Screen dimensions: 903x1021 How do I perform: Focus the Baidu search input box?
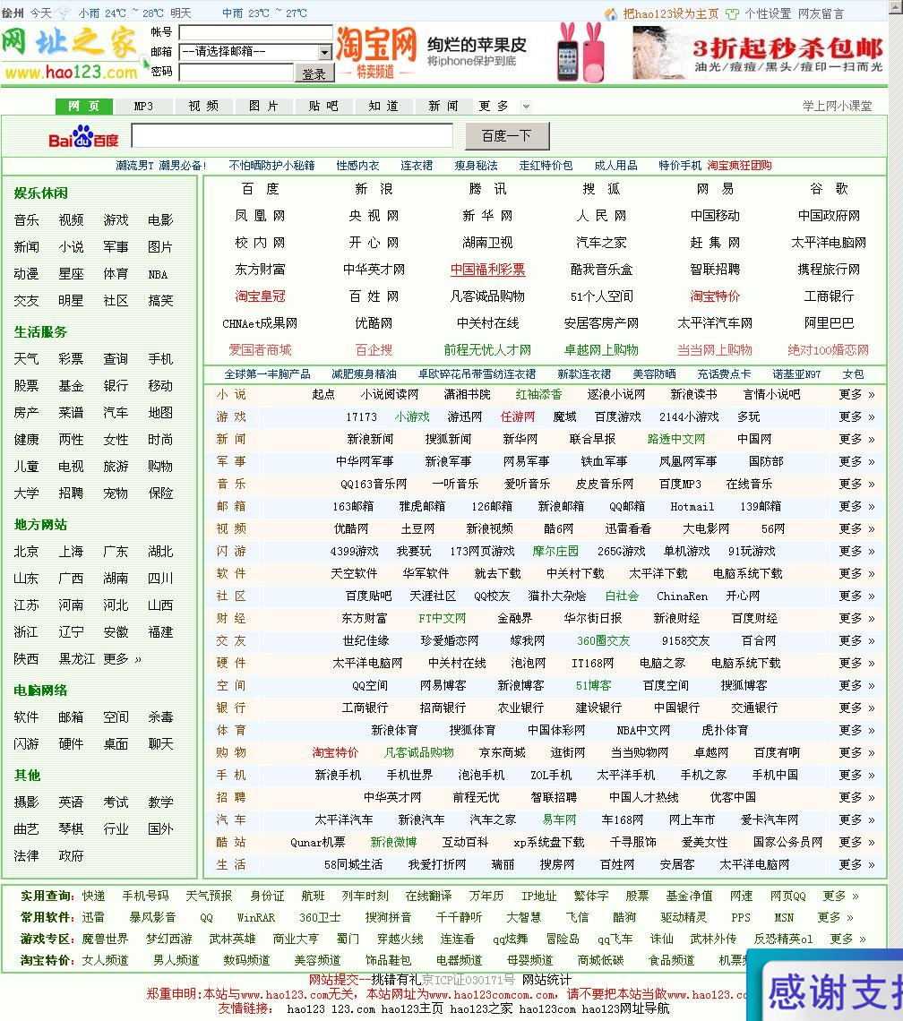(x=292, y=136)
